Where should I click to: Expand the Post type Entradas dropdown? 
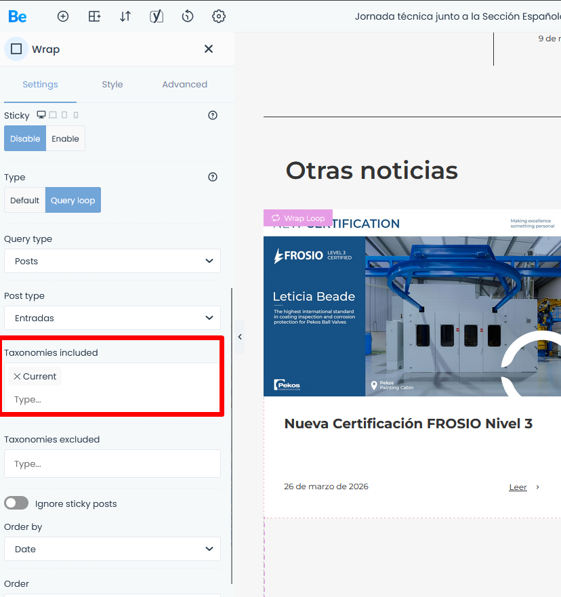pyautogui.click(x=112, y=318)
